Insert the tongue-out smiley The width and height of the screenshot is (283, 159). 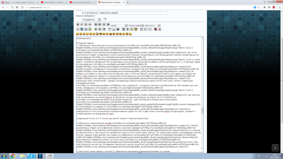tap(111, 34)
